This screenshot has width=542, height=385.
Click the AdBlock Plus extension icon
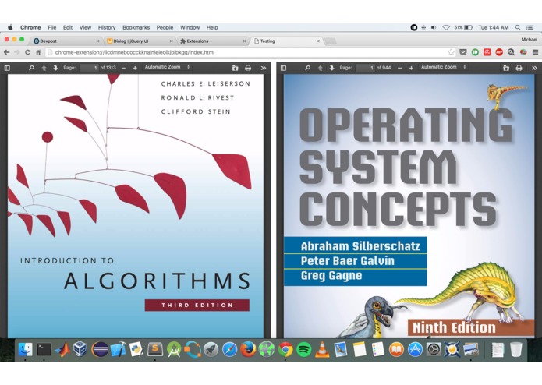click(499, 52)
